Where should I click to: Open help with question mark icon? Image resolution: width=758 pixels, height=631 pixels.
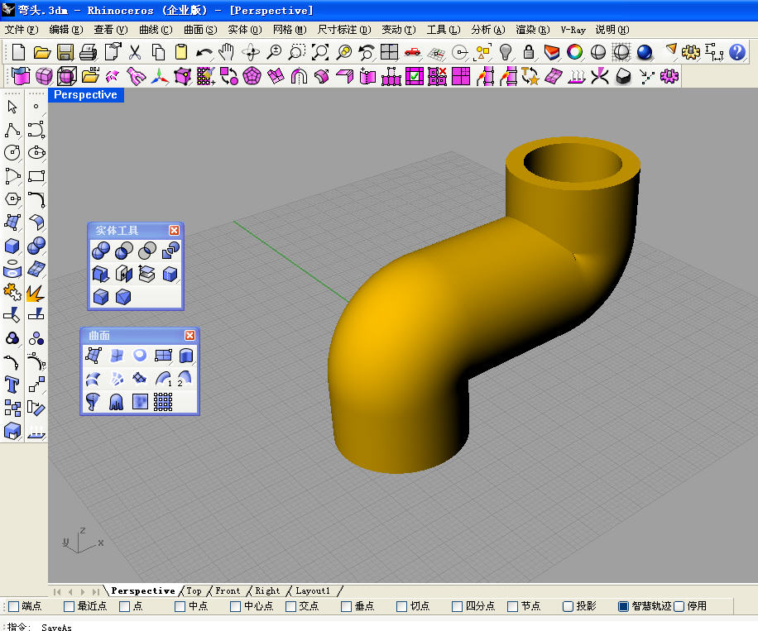[x=737, y=52]
